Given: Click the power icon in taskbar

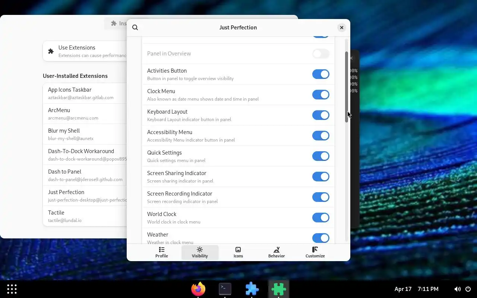Looking at the screenshot, I should [468, 289].
